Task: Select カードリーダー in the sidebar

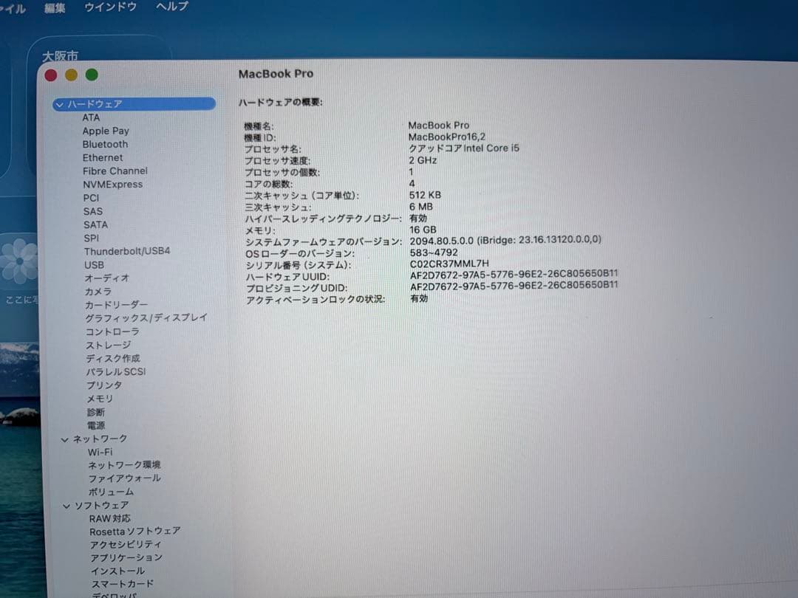Action: click(117, 305)
